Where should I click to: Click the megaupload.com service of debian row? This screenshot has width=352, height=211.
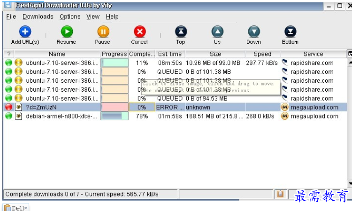coord(314,116)
